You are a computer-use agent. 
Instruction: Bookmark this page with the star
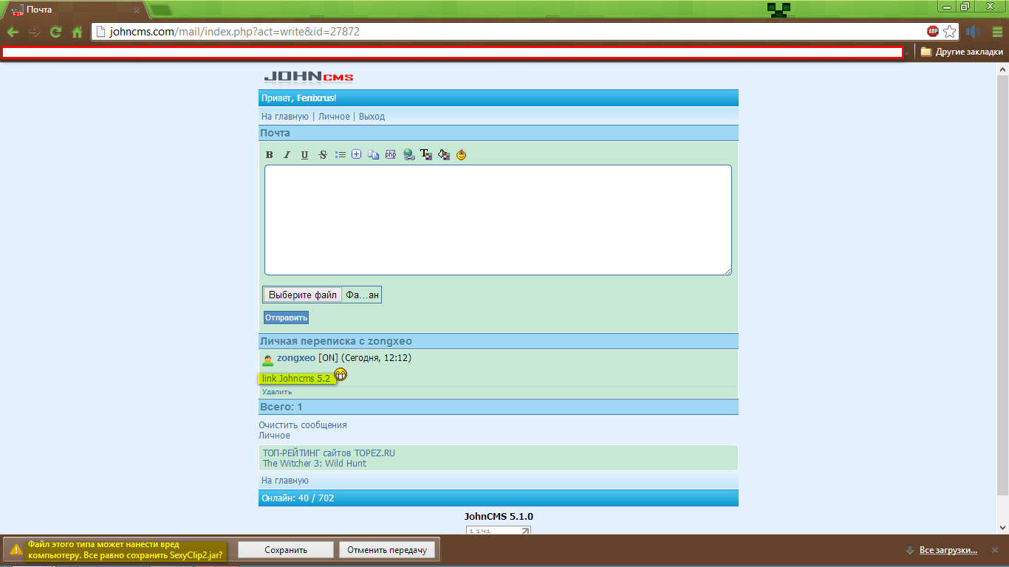[950, 32]
